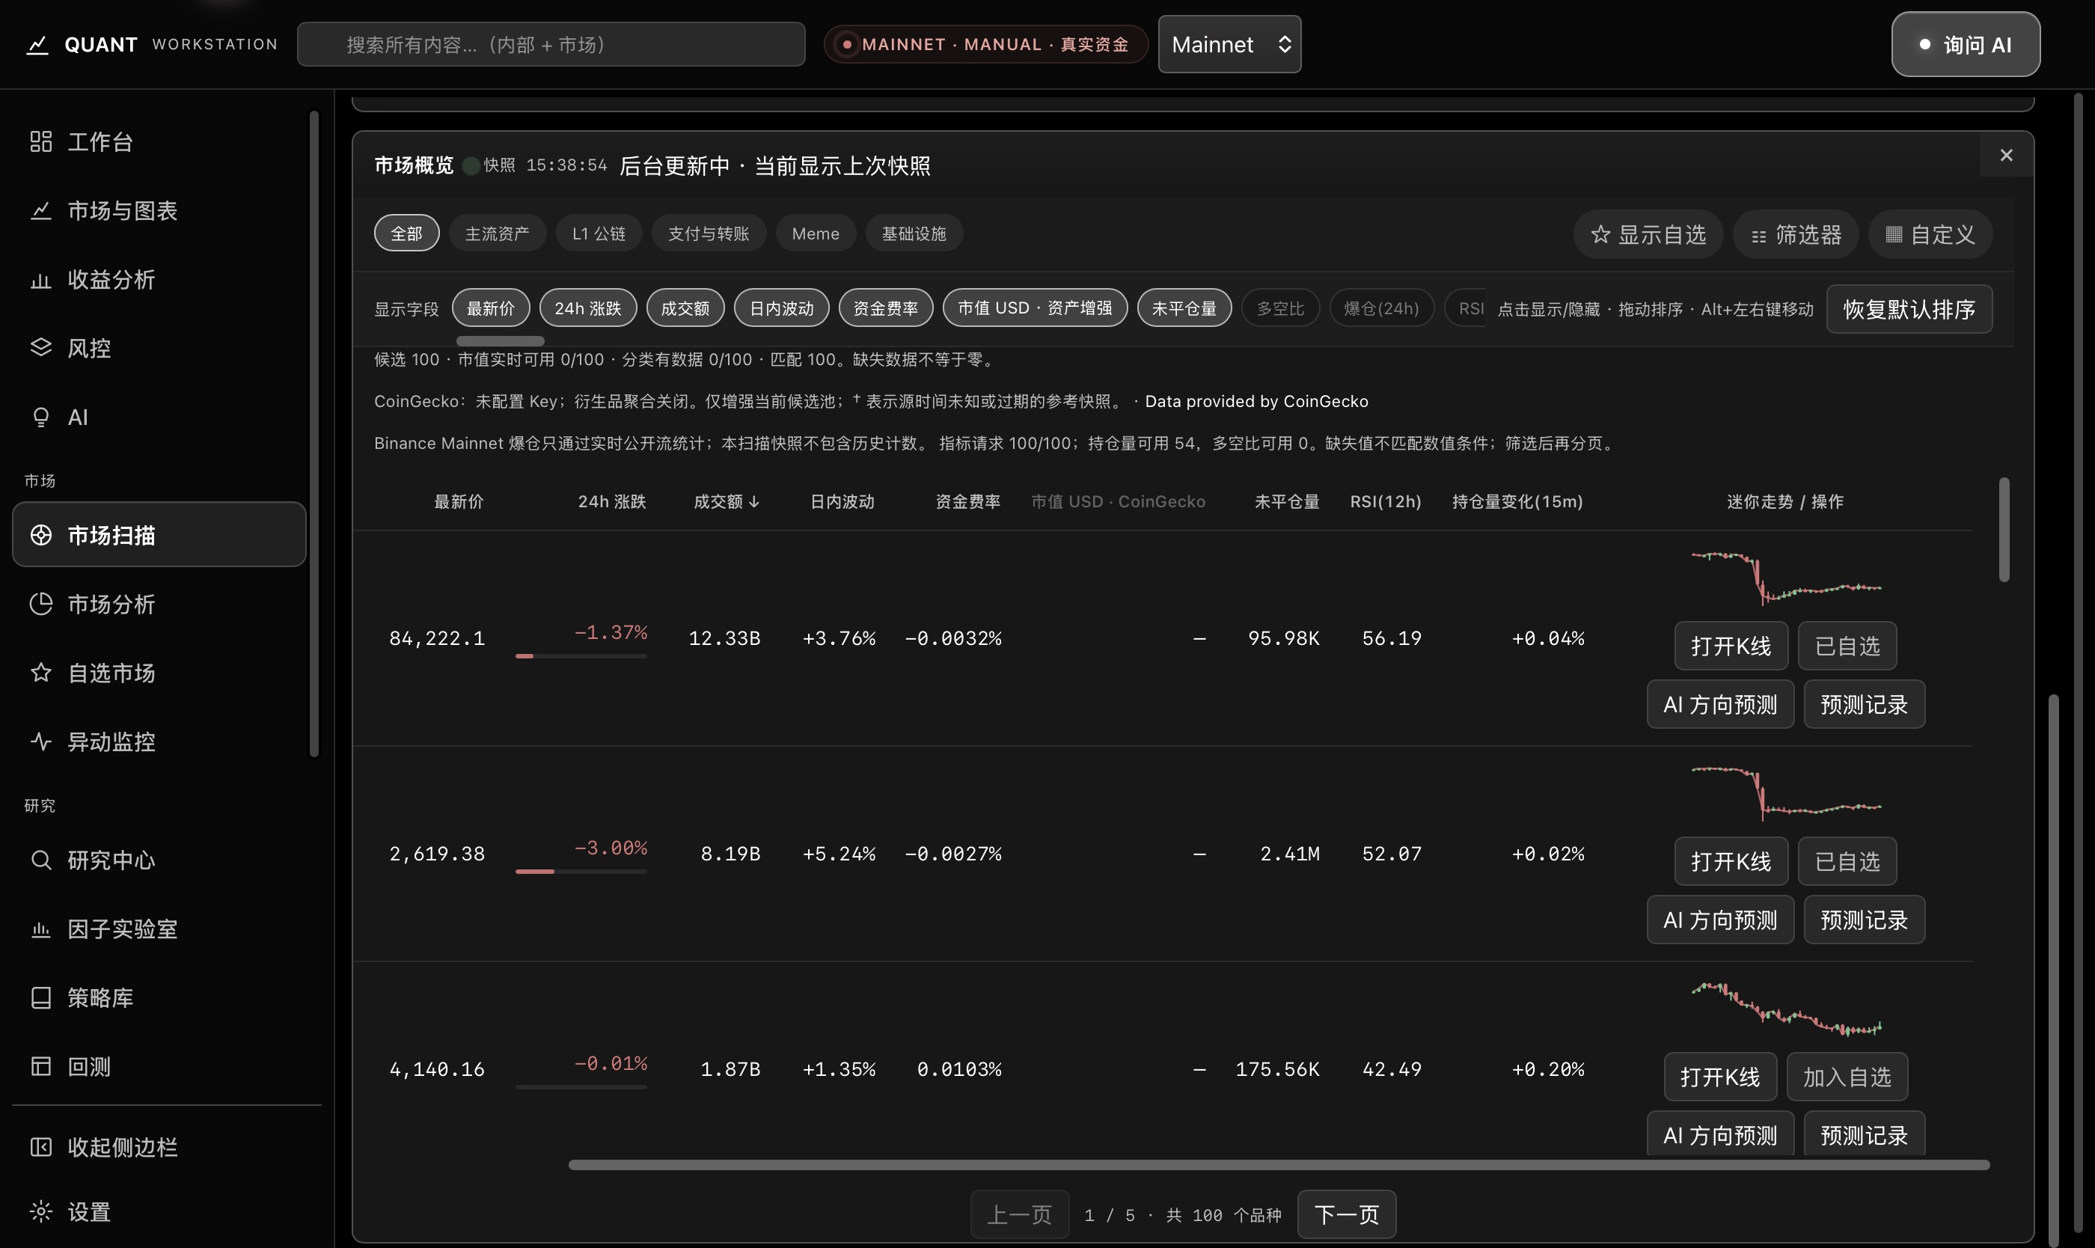
Task: Enable the 多空比 field chip
Action: [x=1280, y=308]
